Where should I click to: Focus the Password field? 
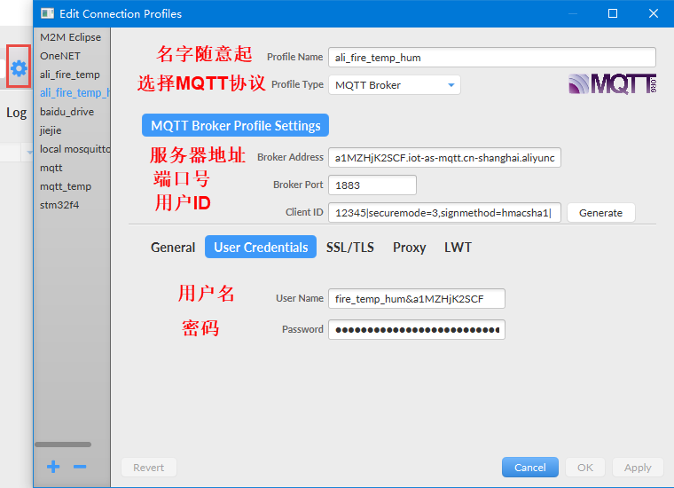[x=417, y=330]
